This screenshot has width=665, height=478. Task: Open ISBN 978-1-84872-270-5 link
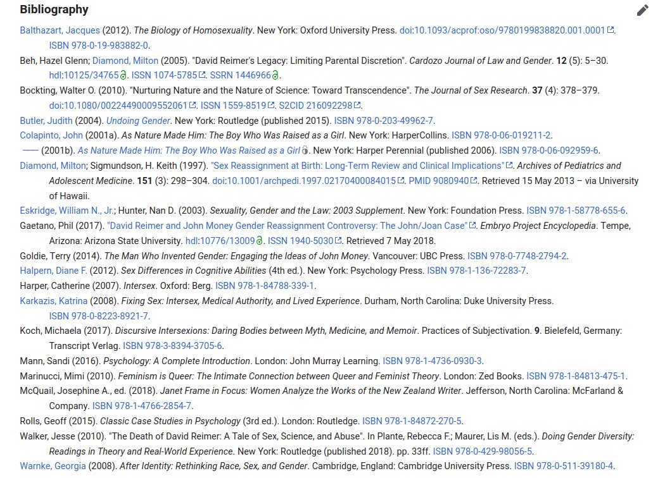[412, 421]
